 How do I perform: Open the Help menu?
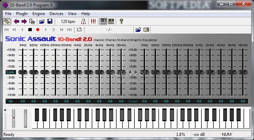click(x=85, y=14)
